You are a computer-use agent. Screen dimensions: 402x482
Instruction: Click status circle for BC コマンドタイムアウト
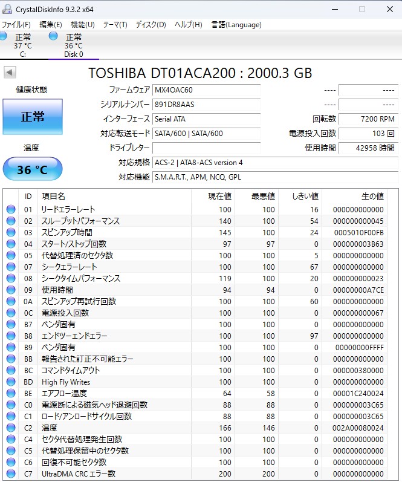click(11, 370)
